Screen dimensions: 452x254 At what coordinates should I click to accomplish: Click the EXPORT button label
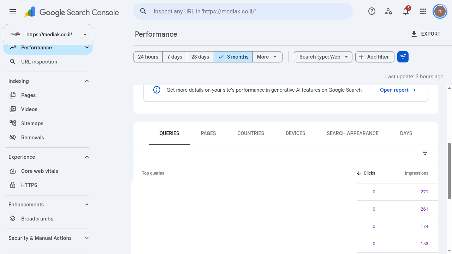[431, 34]
